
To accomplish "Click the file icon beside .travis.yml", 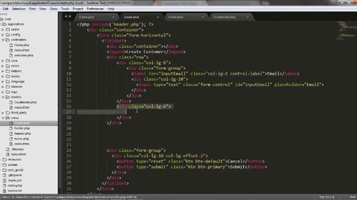I will click(x=4, y=181).
